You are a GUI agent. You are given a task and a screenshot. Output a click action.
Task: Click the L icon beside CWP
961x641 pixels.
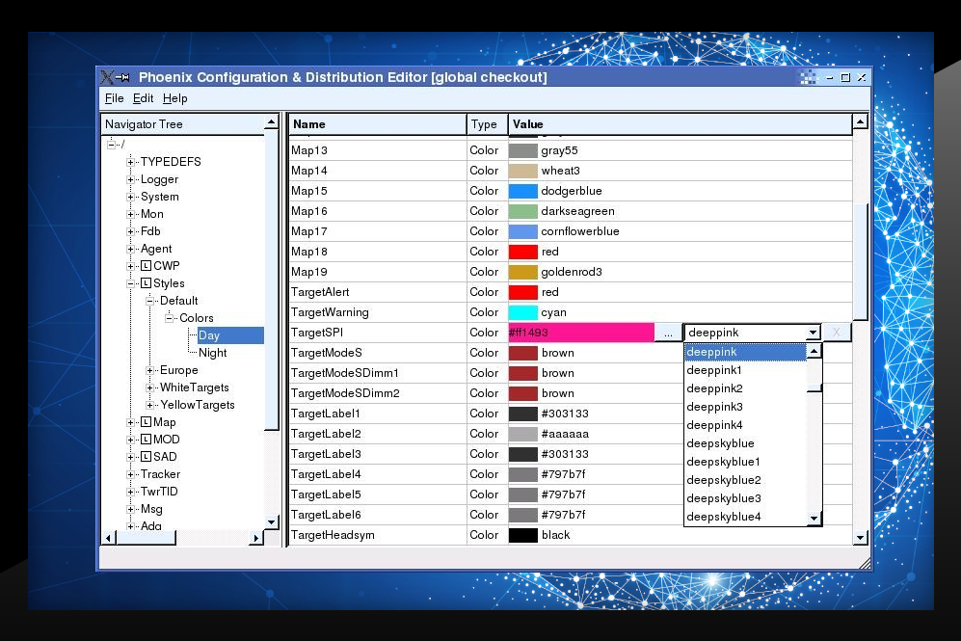[146, 266]
